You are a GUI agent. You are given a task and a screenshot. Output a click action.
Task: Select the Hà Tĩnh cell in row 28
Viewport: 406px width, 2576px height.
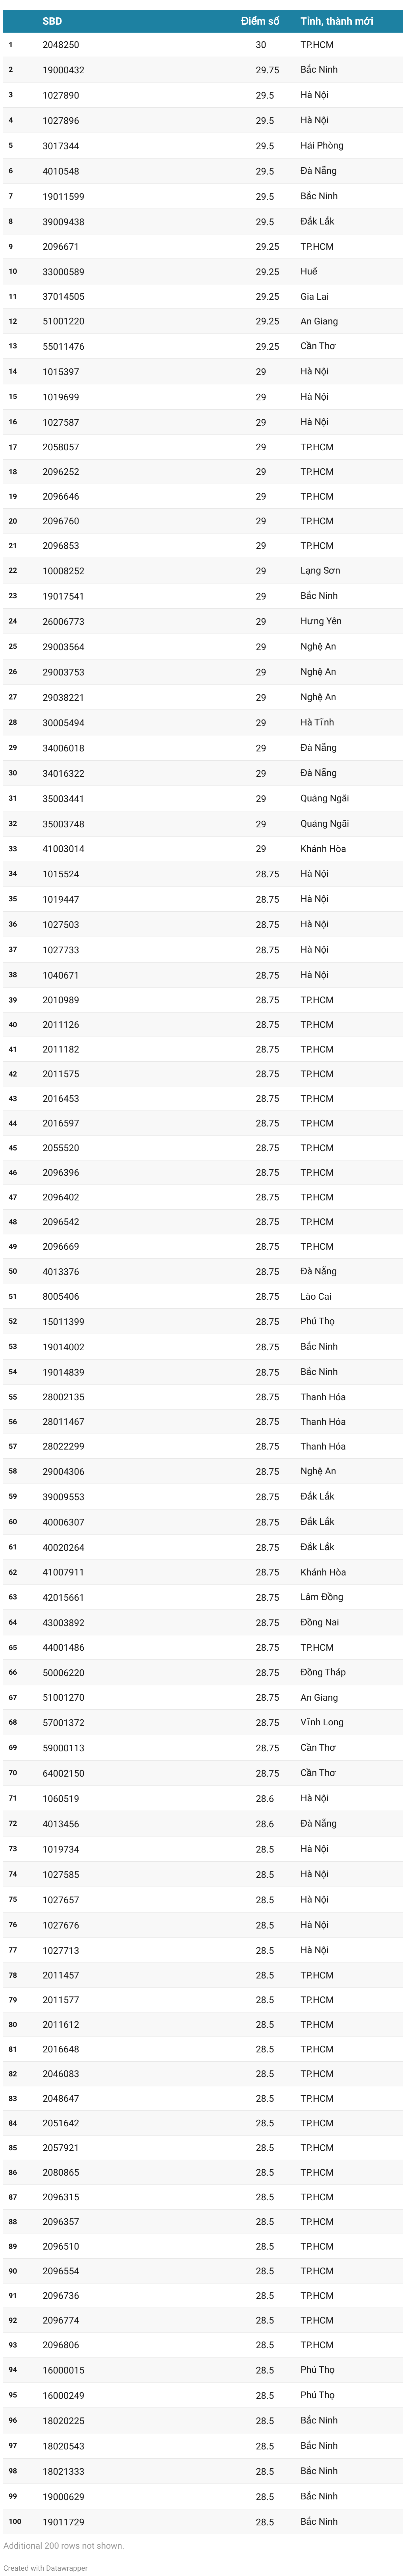tap(317, 722)
